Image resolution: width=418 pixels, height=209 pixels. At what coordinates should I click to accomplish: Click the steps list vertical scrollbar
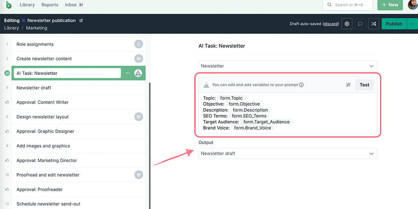(x=149, y=145)
